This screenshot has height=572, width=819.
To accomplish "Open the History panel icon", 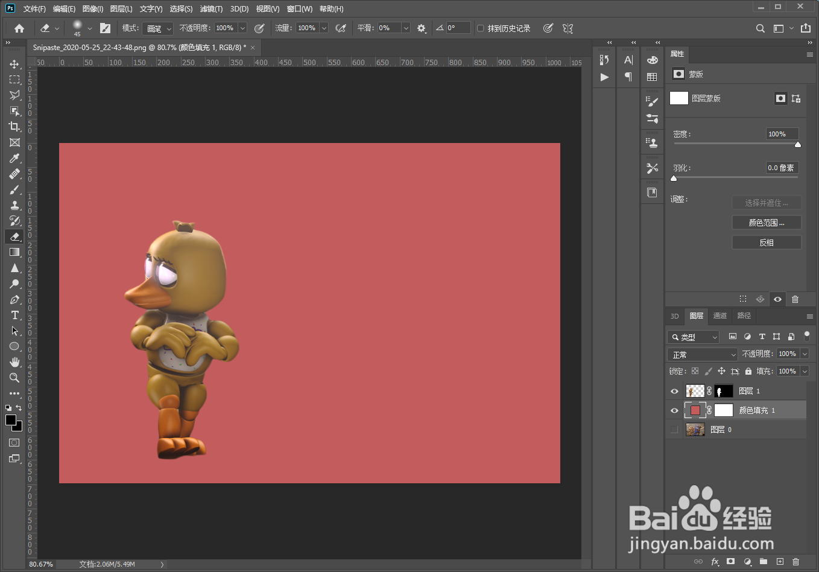I will coord(604,60).
